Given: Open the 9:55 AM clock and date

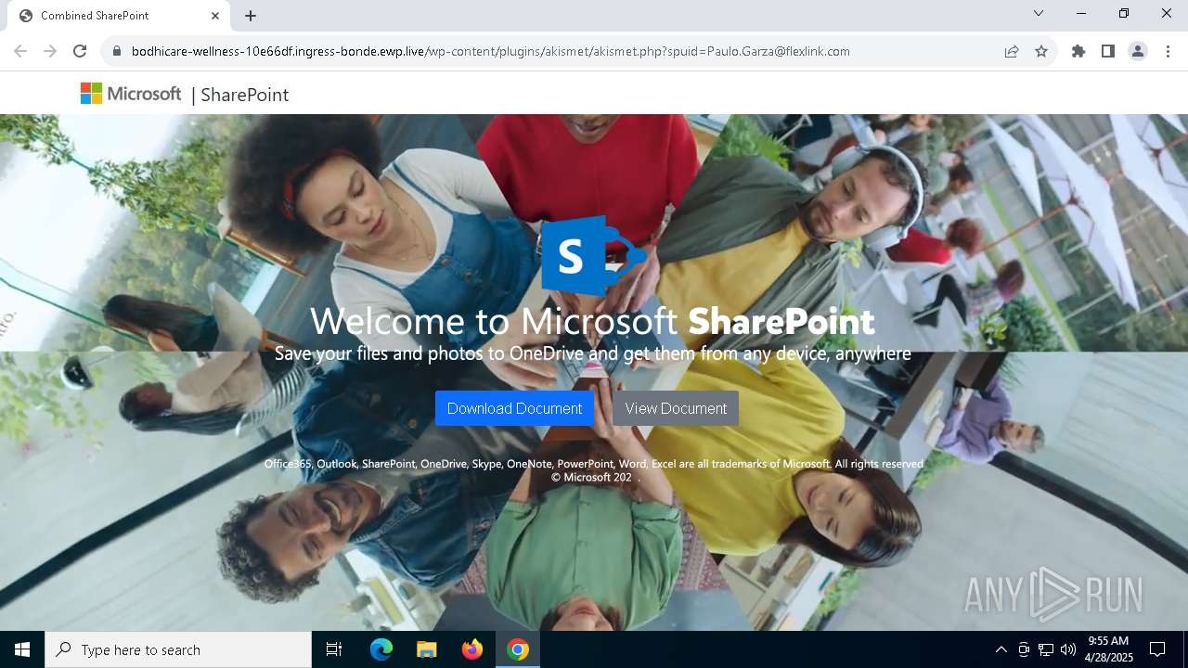Looking at the screenshot, I should coord(1109,649).
